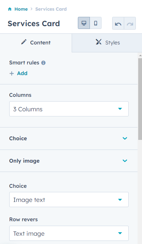Click the plus icon beside Add
The height and width of the screenshot is (244, 142).
click(12, 73)
